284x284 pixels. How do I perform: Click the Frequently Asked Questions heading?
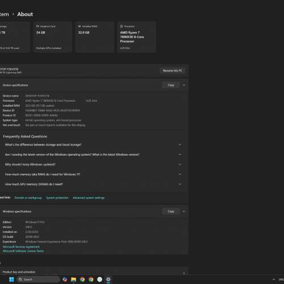(x=25, y=136)
